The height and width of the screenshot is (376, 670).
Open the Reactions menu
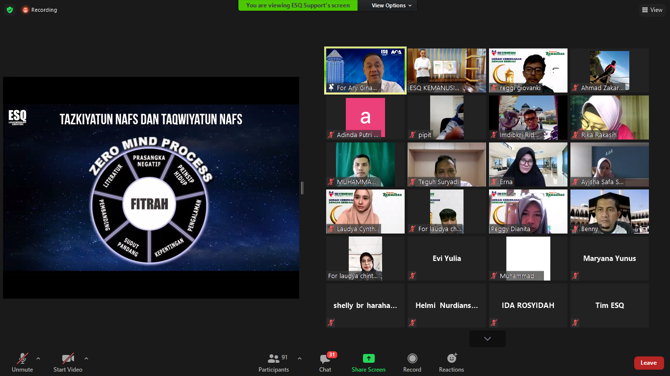(451, 363)
